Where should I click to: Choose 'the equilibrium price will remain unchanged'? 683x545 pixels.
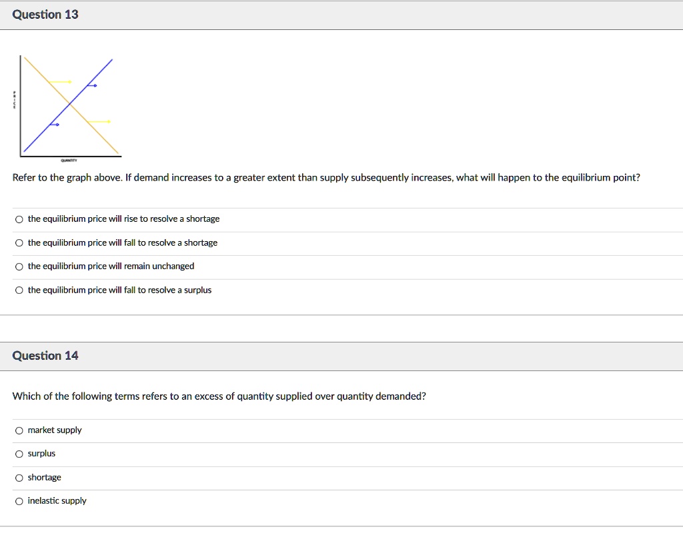coord(19,266)
